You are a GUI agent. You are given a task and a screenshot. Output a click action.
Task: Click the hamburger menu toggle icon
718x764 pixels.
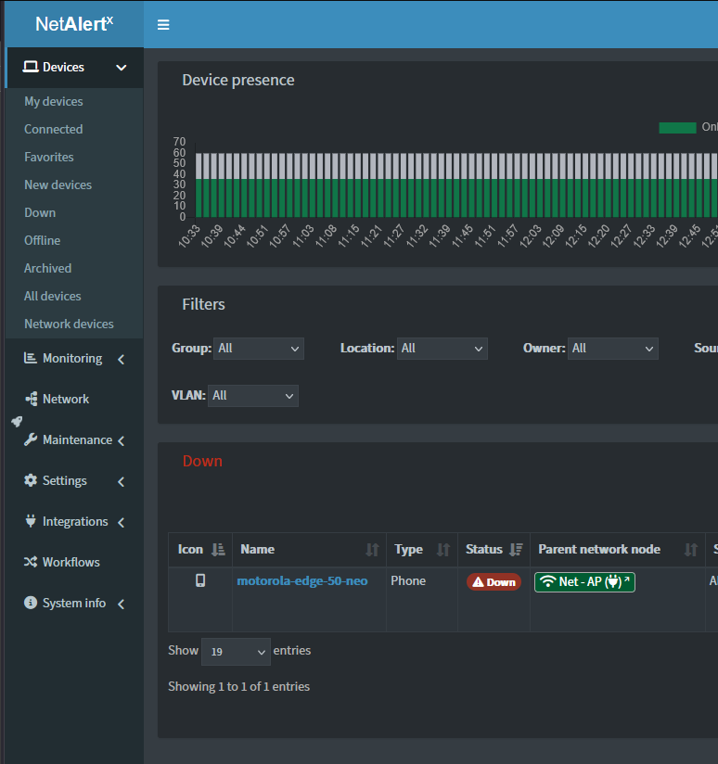click(163, 25)
